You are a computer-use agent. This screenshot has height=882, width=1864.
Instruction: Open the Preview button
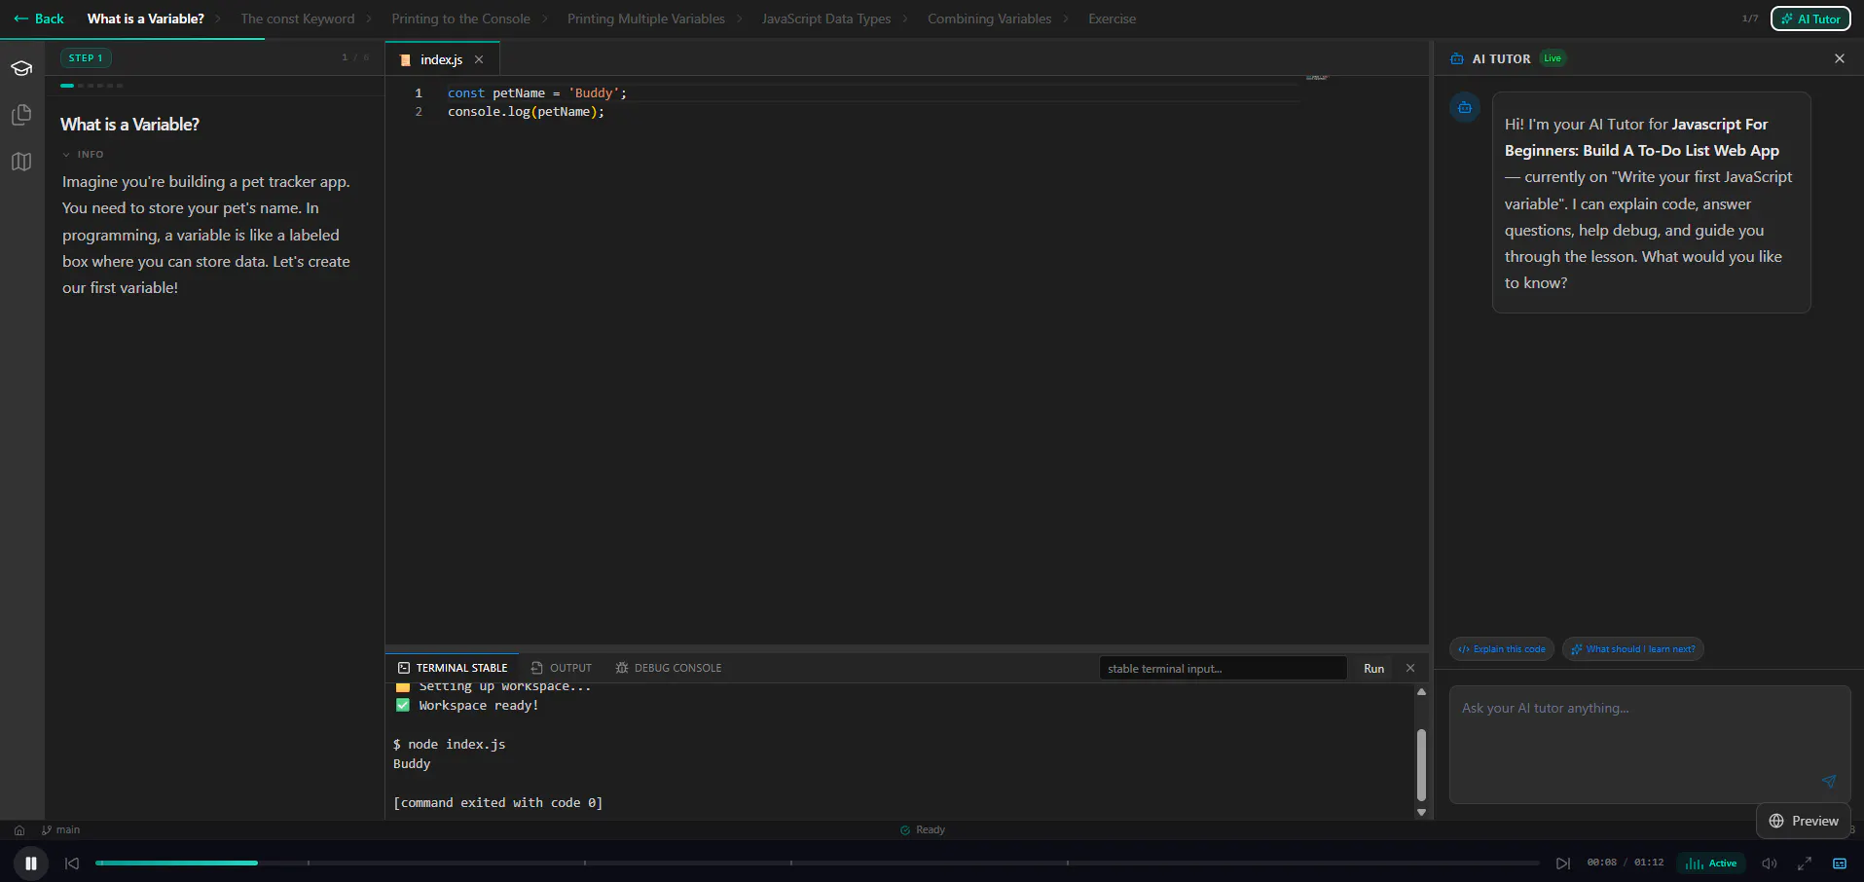click(1804, 821)
